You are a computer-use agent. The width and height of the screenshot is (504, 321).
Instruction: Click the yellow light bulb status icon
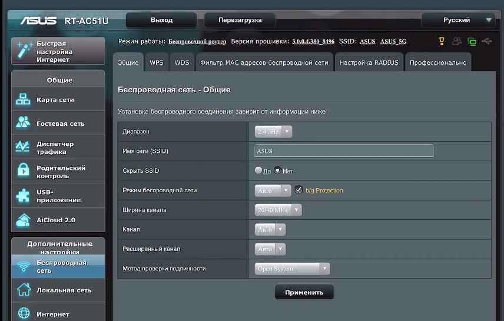442,41
